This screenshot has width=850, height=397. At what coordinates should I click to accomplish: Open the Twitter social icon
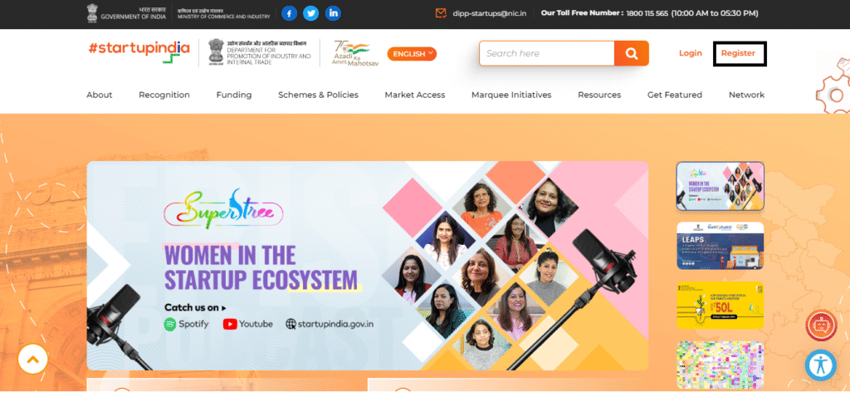point(310,13)
